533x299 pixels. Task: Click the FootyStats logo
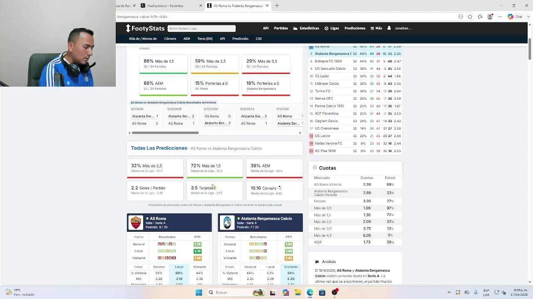[x=145, y=28]
